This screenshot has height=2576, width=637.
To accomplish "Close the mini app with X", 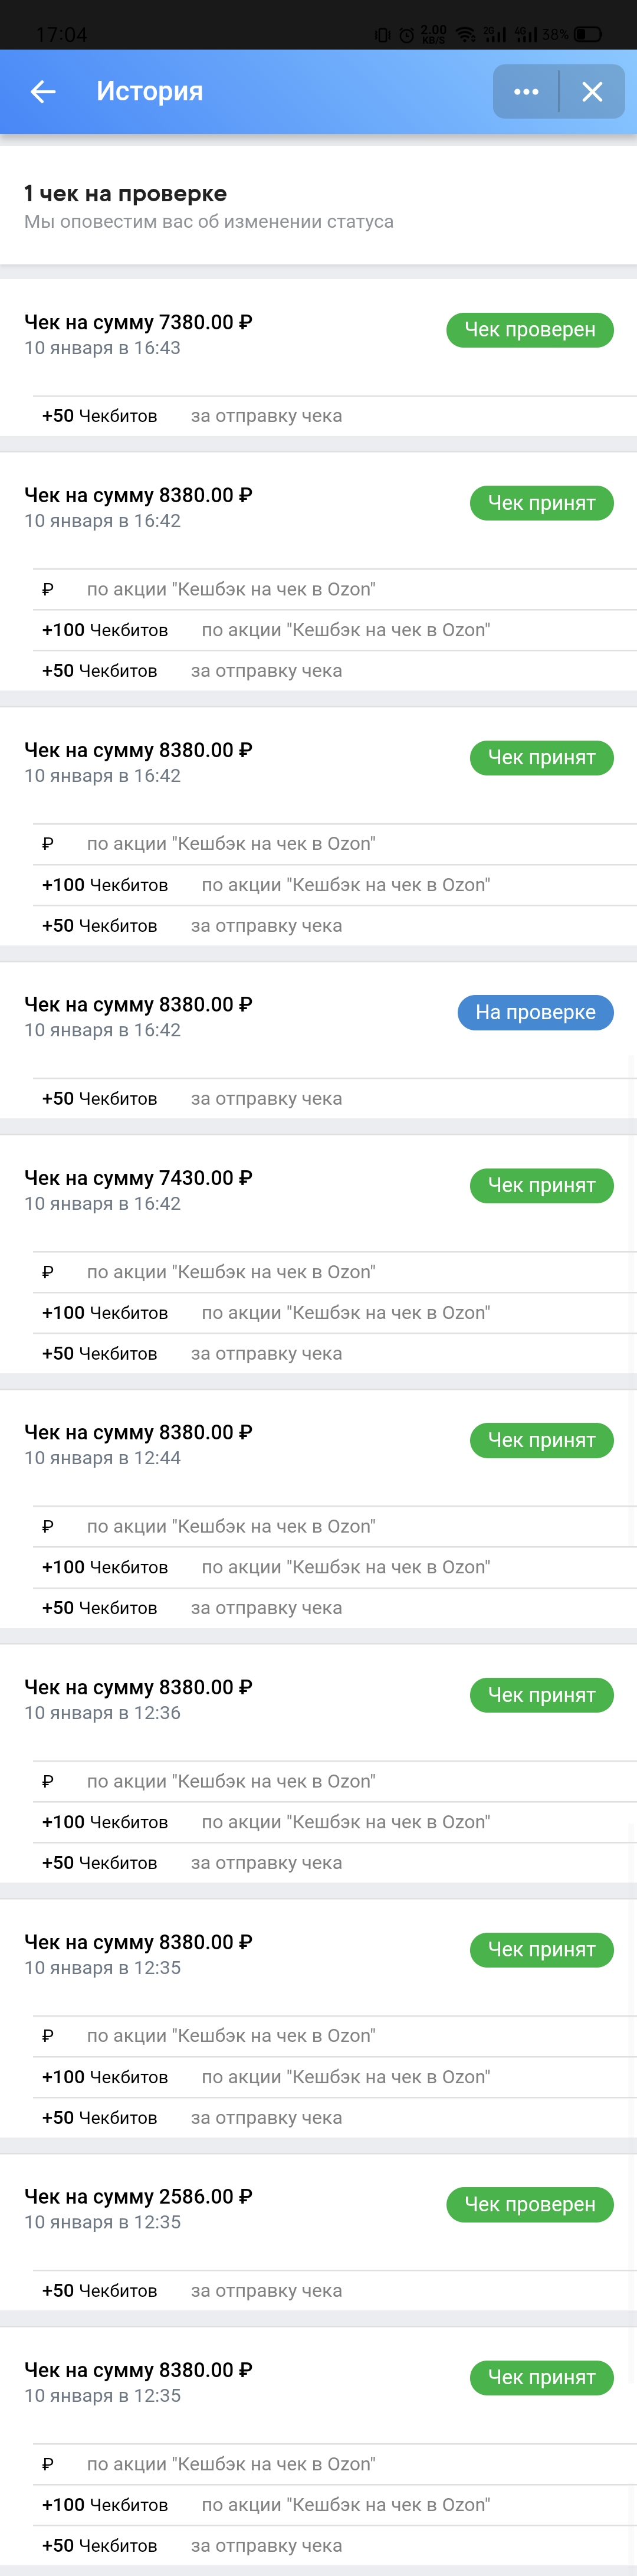I will point(592,92).
